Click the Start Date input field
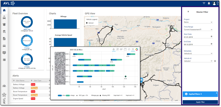 pyautogui.click(x=197, y=37)
